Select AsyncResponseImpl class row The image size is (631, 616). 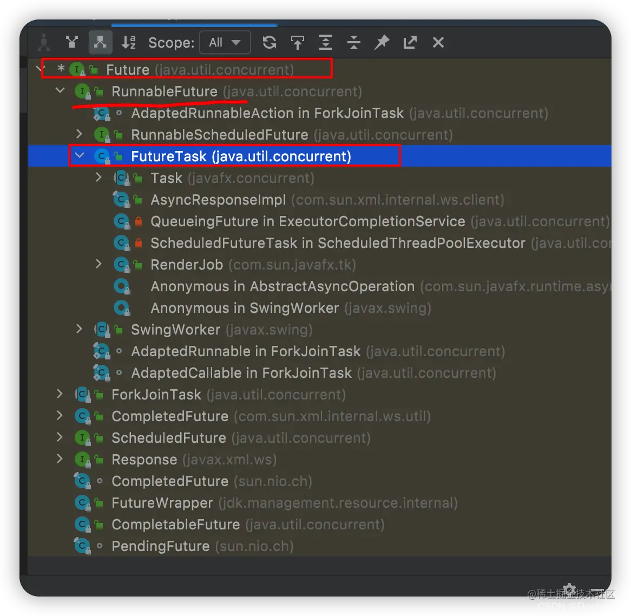319,200
